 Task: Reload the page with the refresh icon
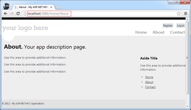coord(18,13)
